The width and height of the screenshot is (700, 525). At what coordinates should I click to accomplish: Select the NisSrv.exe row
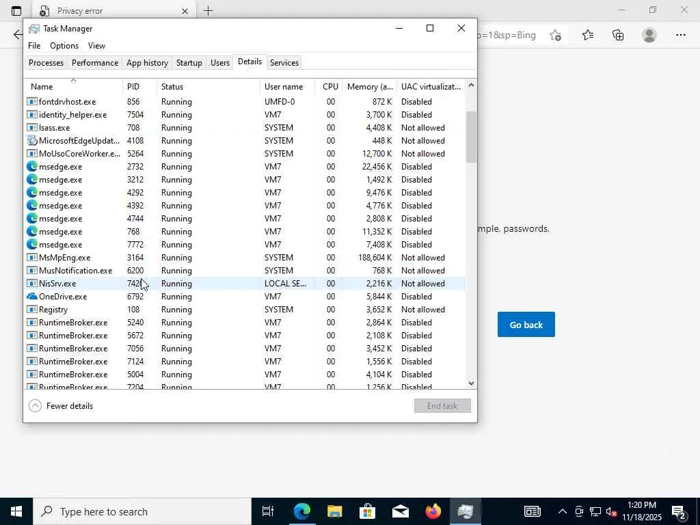pos(245,284)
